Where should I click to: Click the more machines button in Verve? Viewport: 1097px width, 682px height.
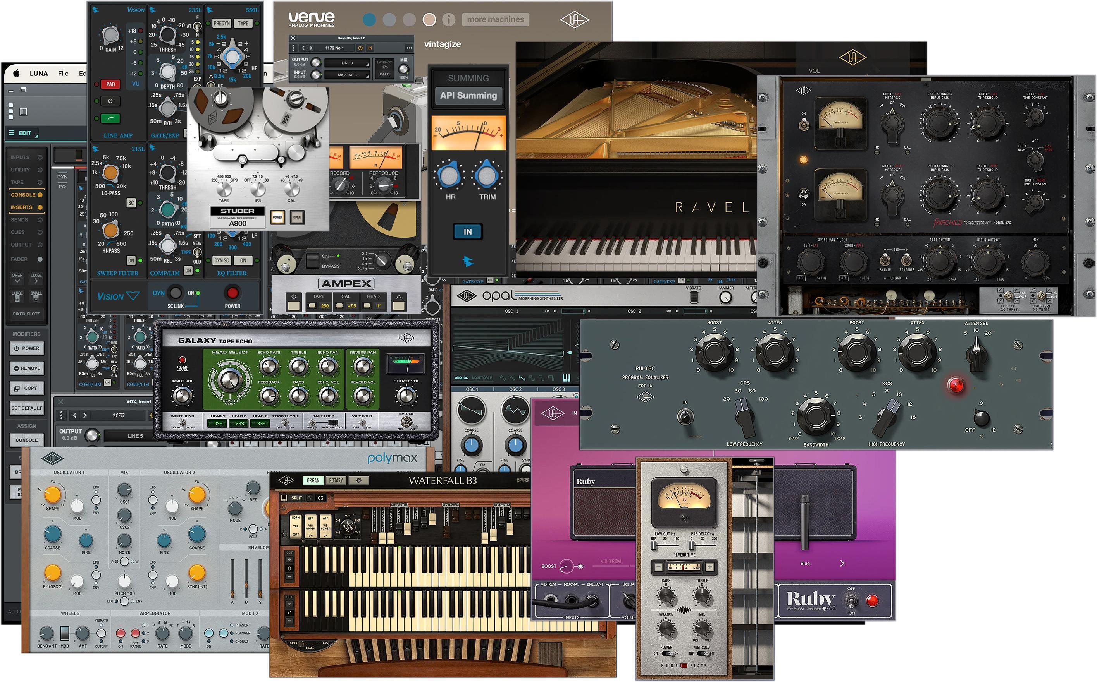pos(495,19)
